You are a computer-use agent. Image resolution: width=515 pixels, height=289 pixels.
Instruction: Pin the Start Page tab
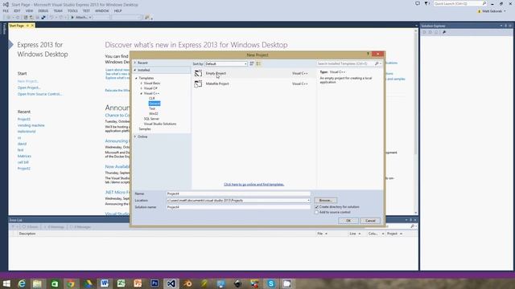(x=27, y=26)
